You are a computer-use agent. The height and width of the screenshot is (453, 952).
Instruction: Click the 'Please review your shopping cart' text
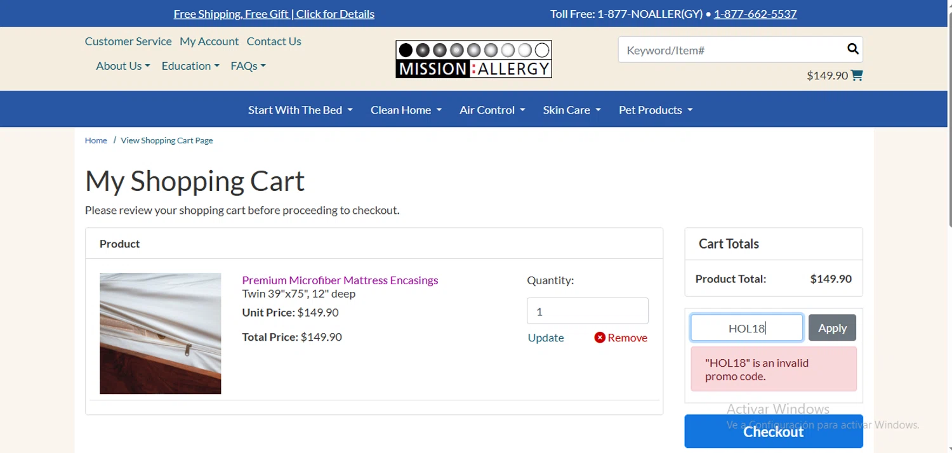tap(242, 210)
